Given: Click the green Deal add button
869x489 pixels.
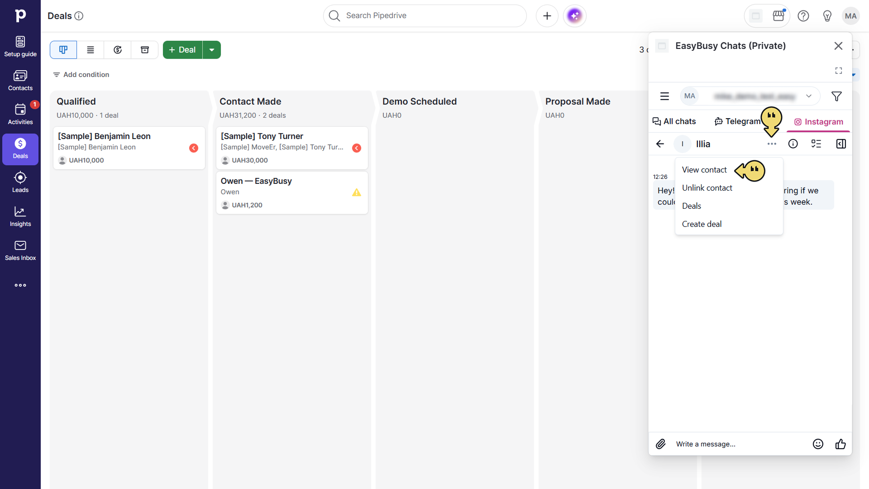Looking at the screenshot, I should pyautogui.click(x=182, y=50).
